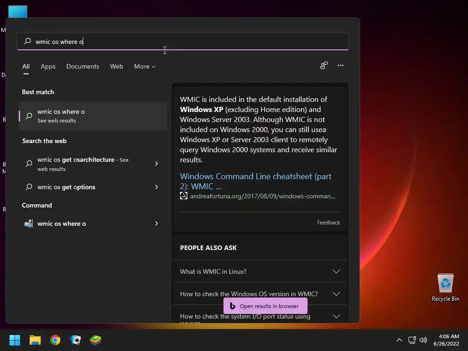Click magnifier icon beside 'wmic os get options'

pyautogui.click(x=29, y=187)
